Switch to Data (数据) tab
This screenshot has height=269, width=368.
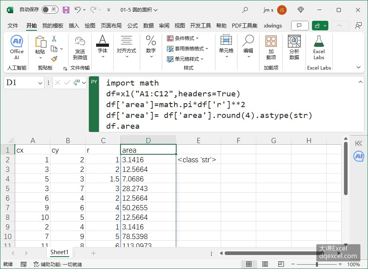(x=149, y=26)
